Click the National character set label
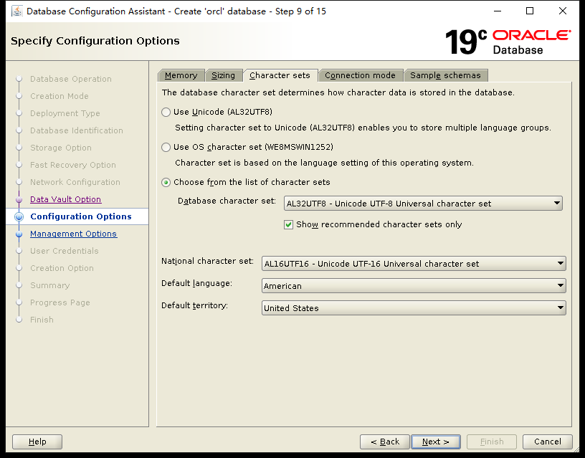The image size is (585, 458). coord(207,261)
